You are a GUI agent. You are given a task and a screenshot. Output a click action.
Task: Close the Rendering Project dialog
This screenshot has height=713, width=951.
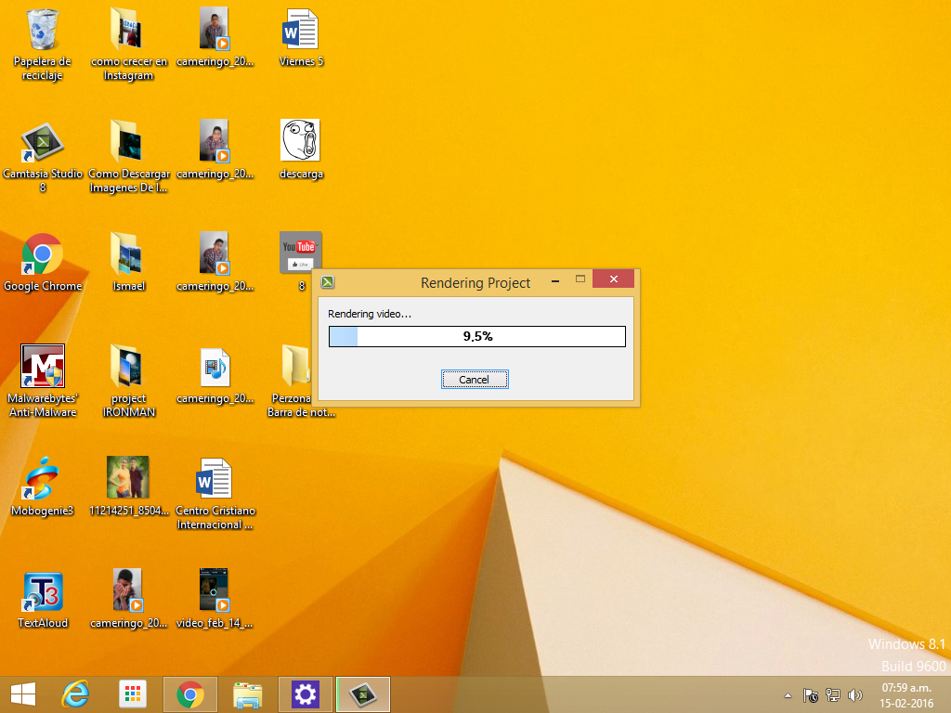click(613, 279)
